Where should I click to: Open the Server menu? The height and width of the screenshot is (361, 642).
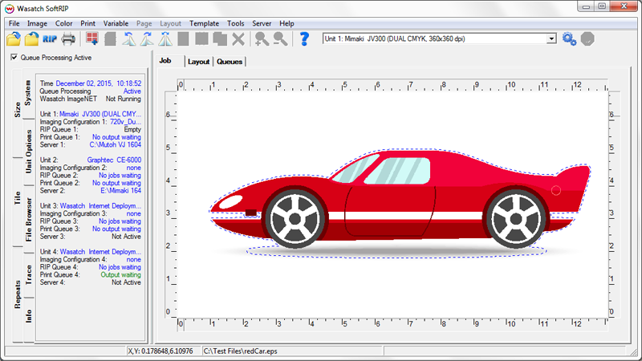pos(262,23)
